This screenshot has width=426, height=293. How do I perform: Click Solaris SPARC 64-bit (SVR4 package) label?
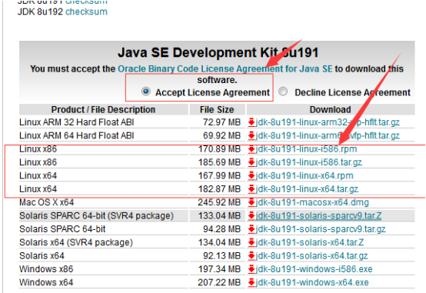click(96, 216)
